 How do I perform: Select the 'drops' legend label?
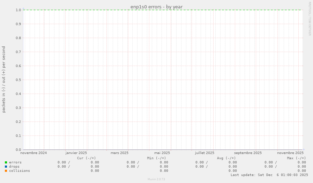14,167
